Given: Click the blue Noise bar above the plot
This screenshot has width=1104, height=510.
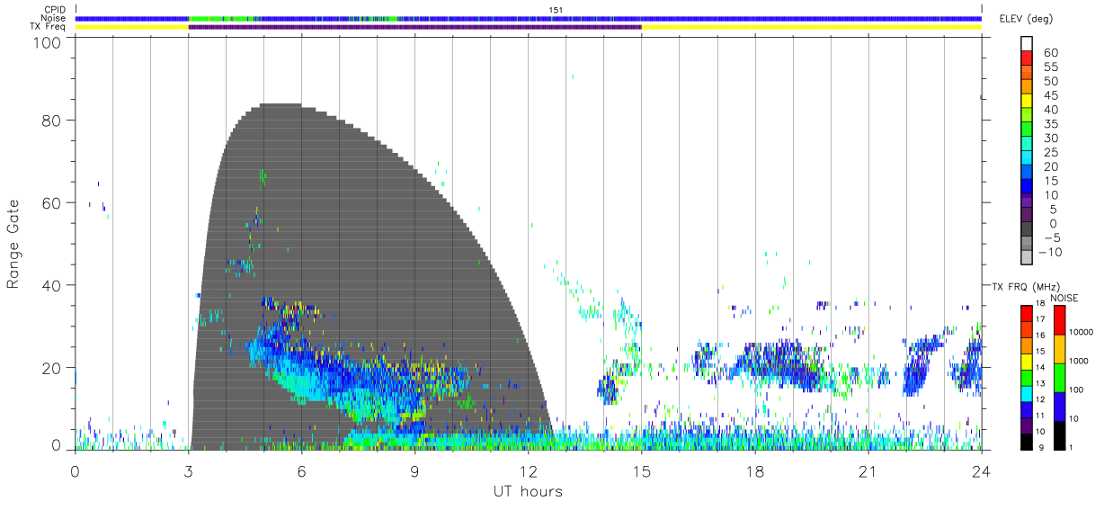Looking at the screenshot, I should [x=529, y=18].
